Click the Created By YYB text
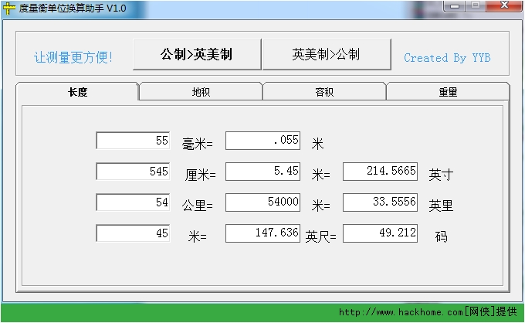The height and width of the screenshot is (323, 525). click(447, 58)
